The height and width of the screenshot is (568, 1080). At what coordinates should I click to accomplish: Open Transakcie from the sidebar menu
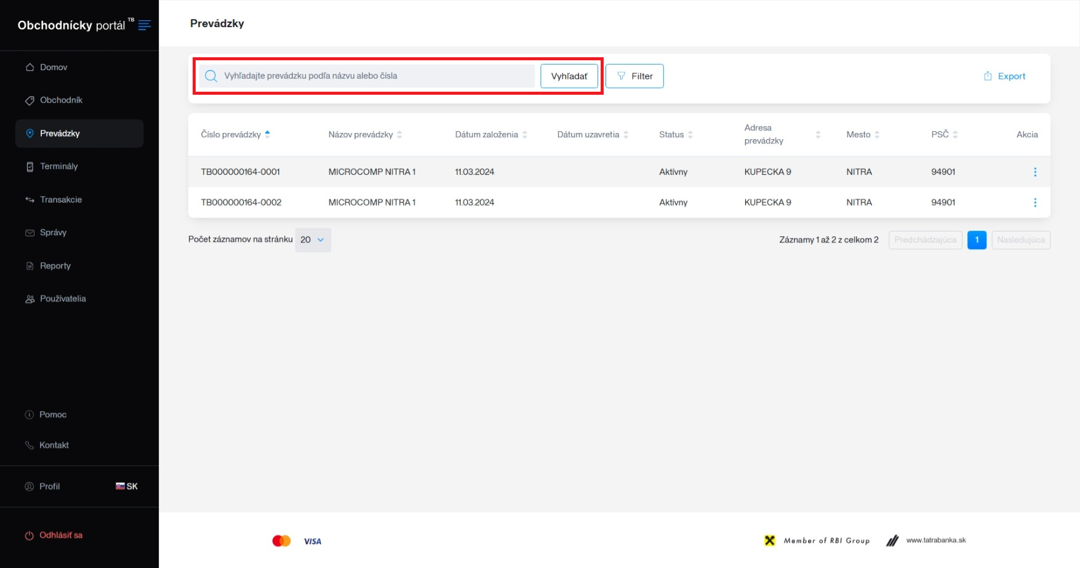60,200
